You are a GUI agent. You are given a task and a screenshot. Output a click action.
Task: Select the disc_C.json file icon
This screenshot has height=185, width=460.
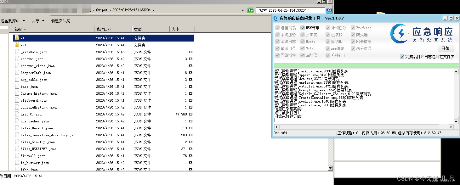click(x=17, y=114)
